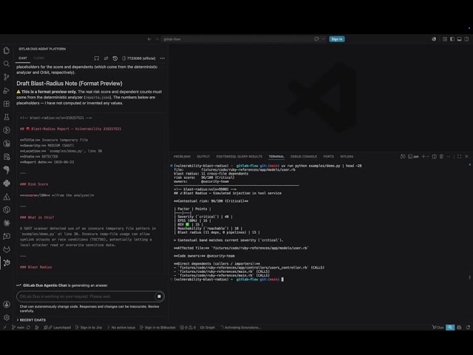Create a new terminal with plus icon
Viewport: 473px width, 355px height.
click(x=423, y=156)
